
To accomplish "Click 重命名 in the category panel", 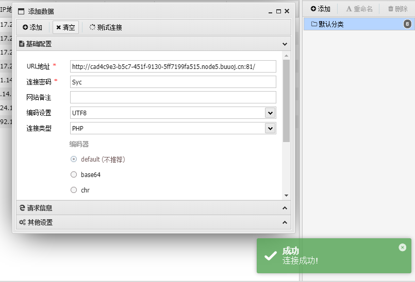I will [359, 9].
